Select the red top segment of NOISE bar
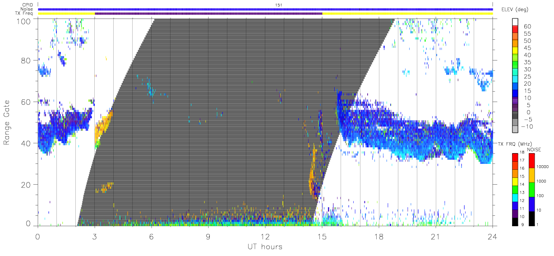This screenshot has width=554, height=256. click(x=531, y=160)
